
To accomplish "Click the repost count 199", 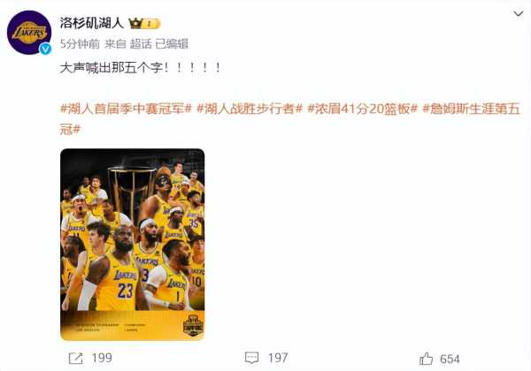I will click(102, 358).
